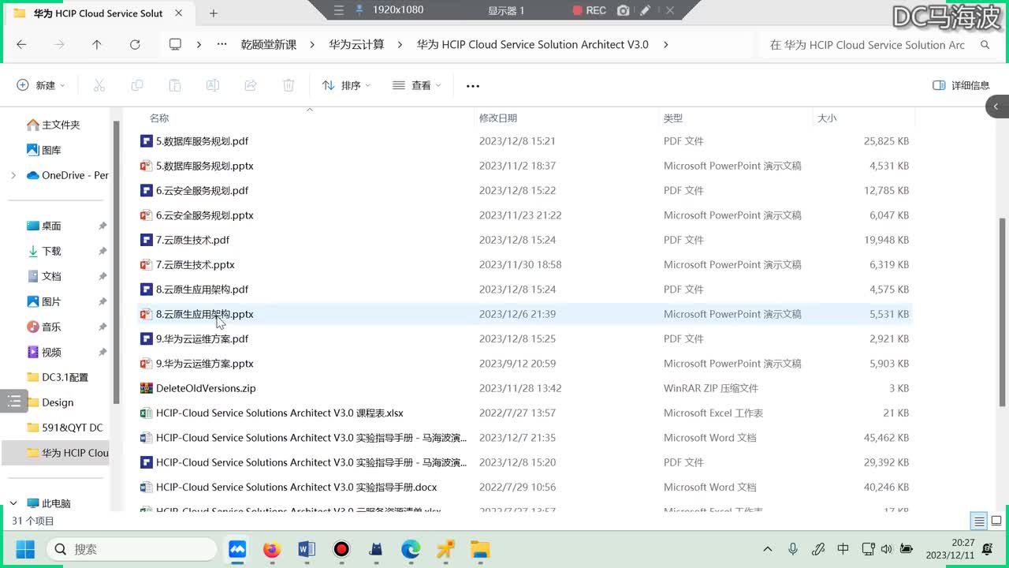Expand the OneDrive tree node
This screenshot has height=568, width=1009.
tap(13, 175)
